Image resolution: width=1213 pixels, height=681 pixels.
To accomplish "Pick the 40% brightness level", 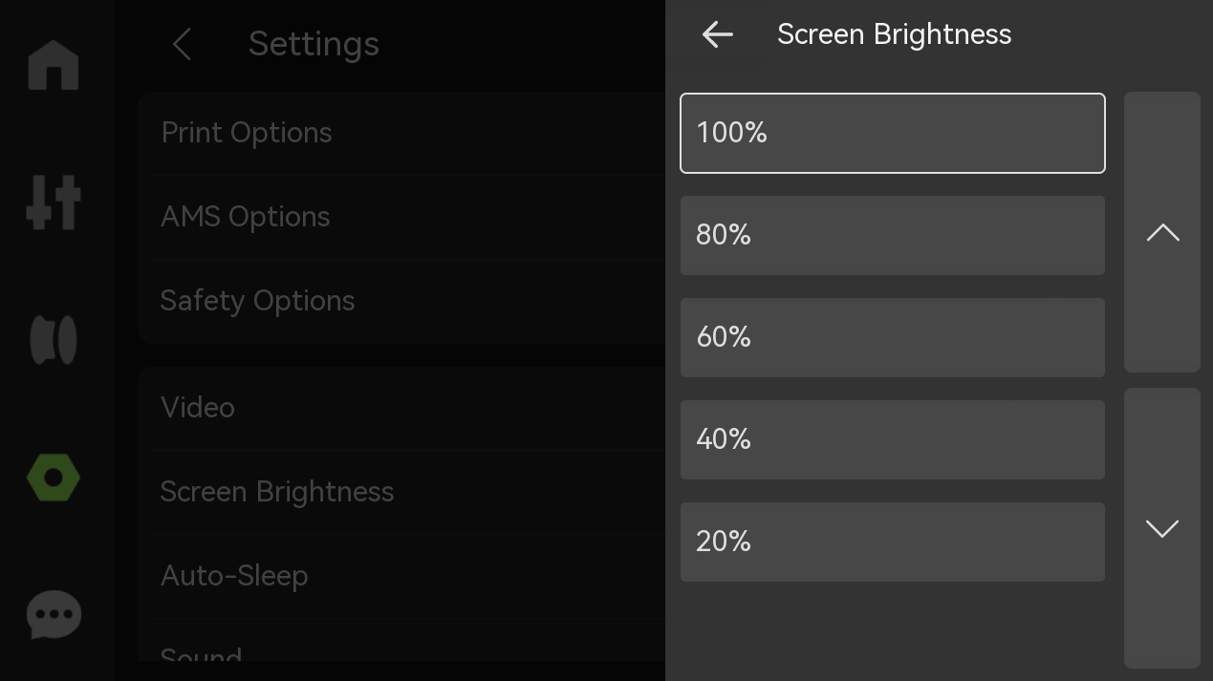I will (893, 439).
